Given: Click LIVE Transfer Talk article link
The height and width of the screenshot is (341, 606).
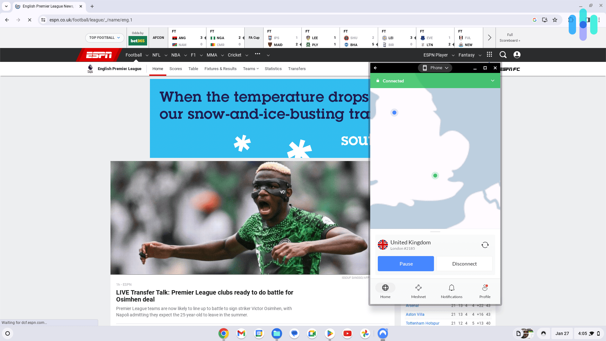Looking at the screenshot, I should (205, 296).
